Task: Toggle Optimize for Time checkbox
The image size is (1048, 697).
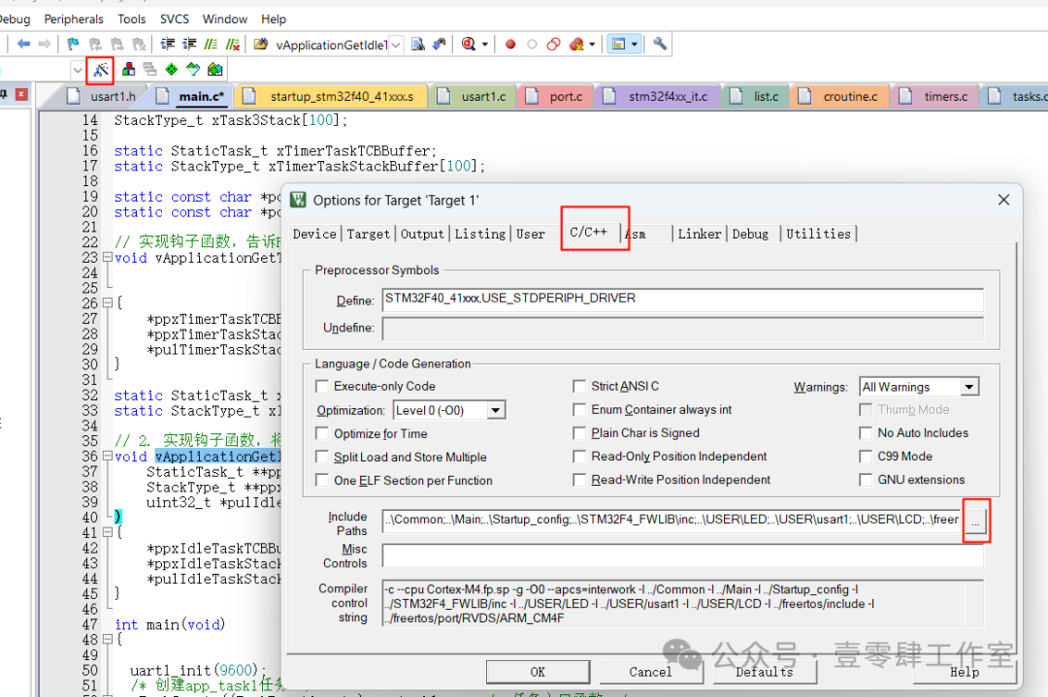Action: (321, 433)
